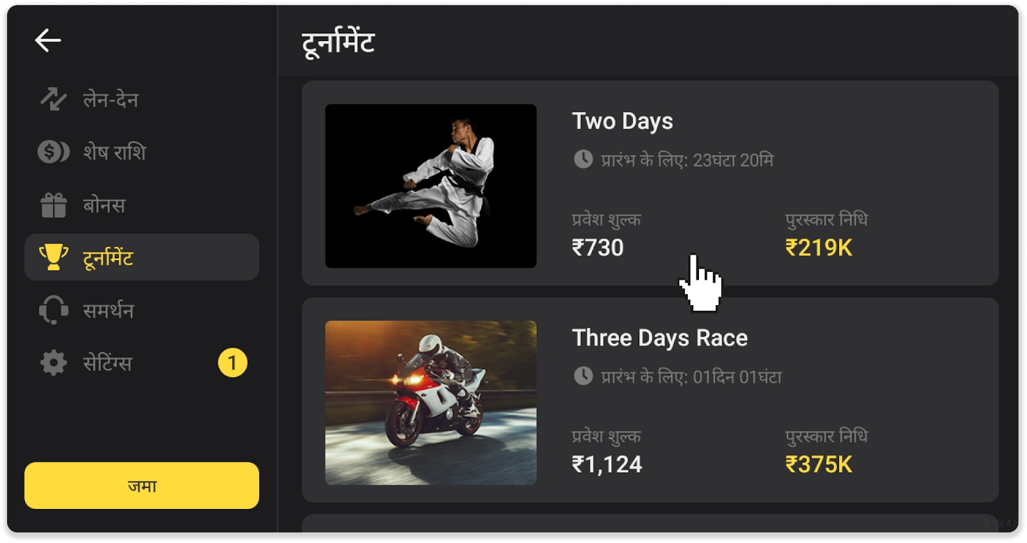Click the clock icon in Three Days Race card
The width and height of the screenshot is (1027, 543).
tap(583, 376)
